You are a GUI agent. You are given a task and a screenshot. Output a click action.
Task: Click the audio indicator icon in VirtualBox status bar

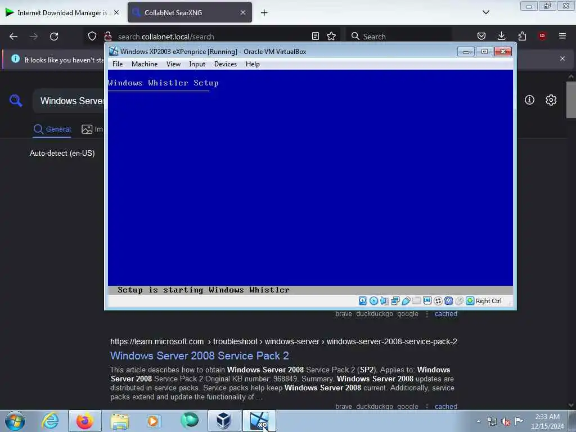point(384,301)
